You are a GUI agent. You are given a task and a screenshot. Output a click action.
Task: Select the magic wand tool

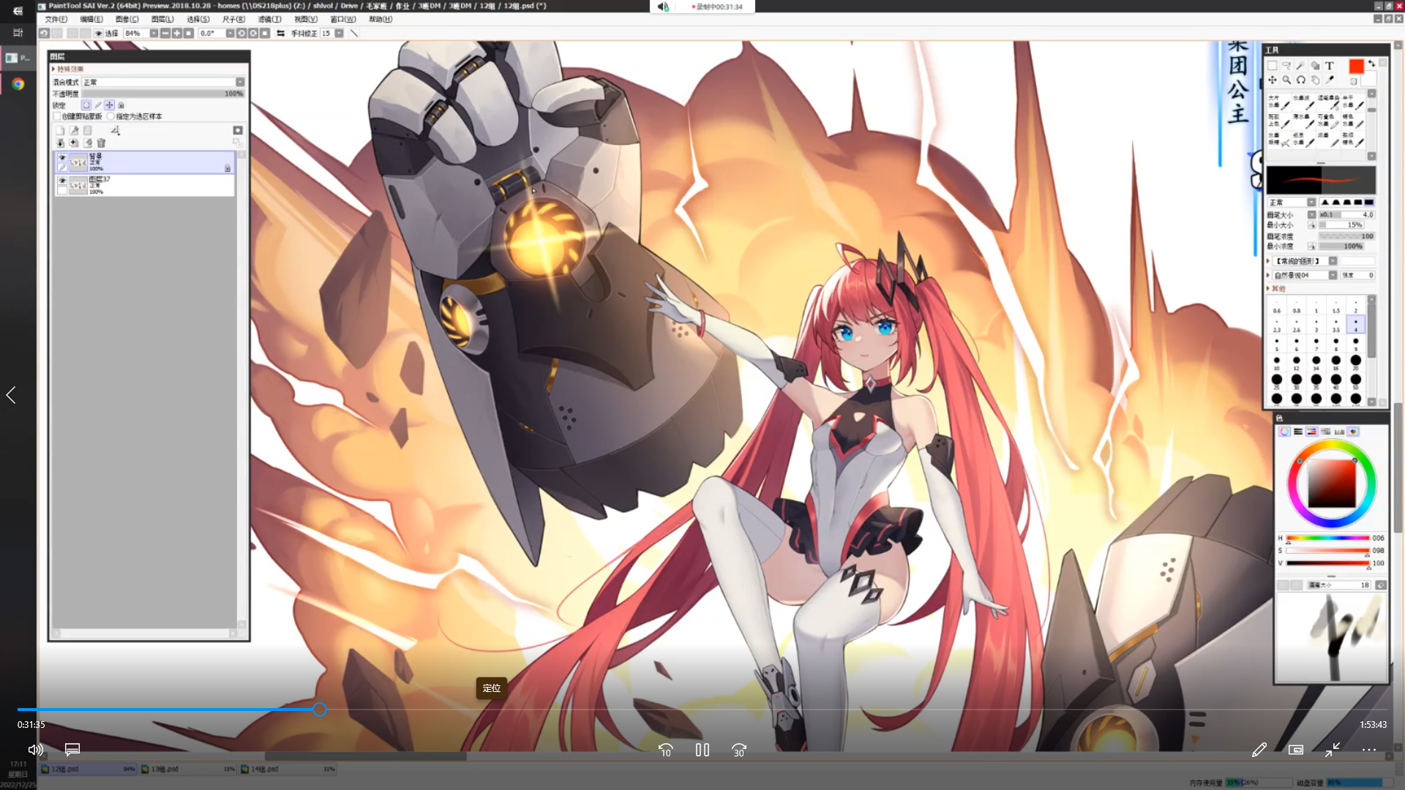1301,65
